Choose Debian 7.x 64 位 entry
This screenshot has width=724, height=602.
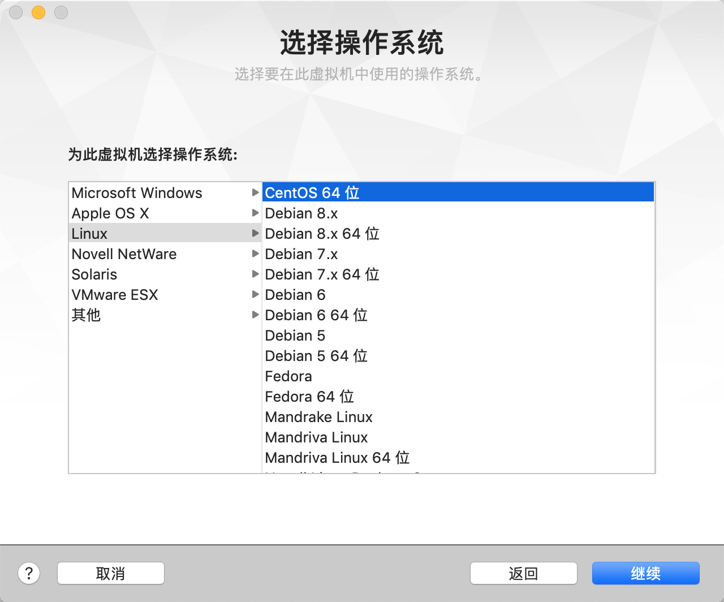tap(458, 274)
